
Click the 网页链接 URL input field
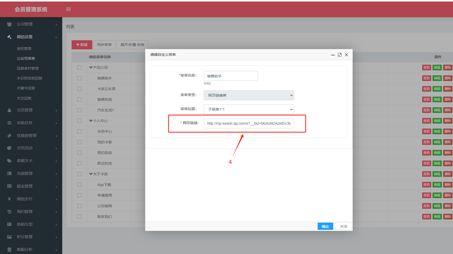pyautogui.click(x=249, y=123)
